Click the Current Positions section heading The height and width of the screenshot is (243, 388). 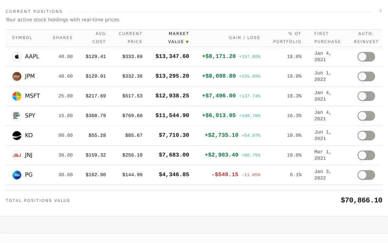[x=34, y=12]
